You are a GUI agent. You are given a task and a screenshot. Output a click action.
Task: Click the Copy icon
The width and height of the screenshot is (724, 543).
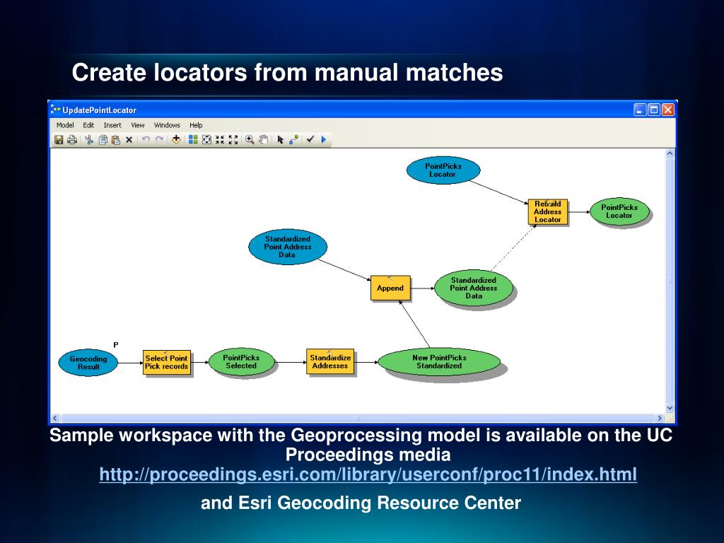point(103,139)
